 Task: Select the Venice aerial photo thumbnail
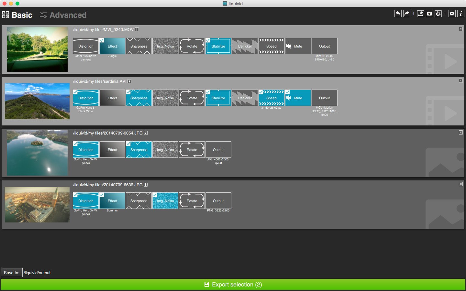37,205
